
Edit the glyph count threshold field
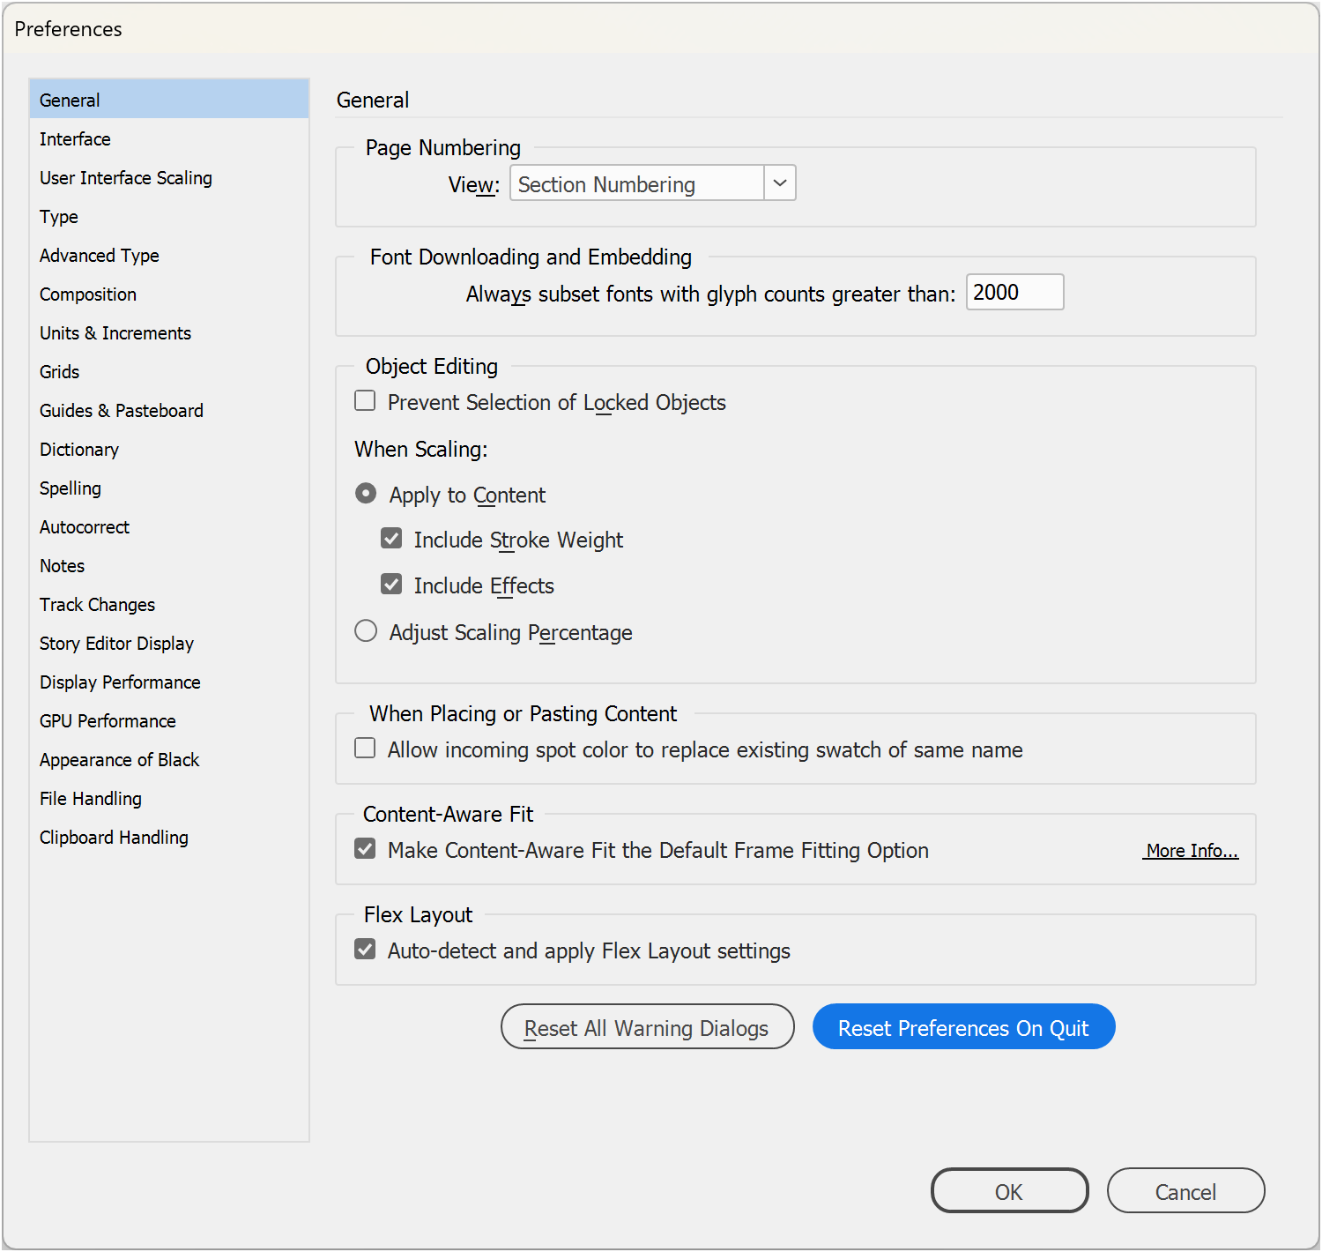tap(1014, 292)
